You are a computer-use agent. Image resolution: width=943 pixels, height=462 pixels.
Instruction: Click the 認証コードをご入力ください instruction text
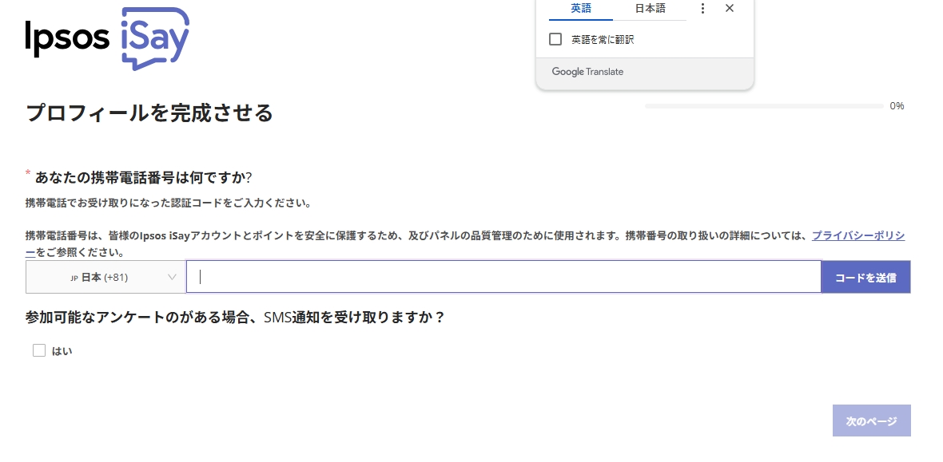coord(169,203)
